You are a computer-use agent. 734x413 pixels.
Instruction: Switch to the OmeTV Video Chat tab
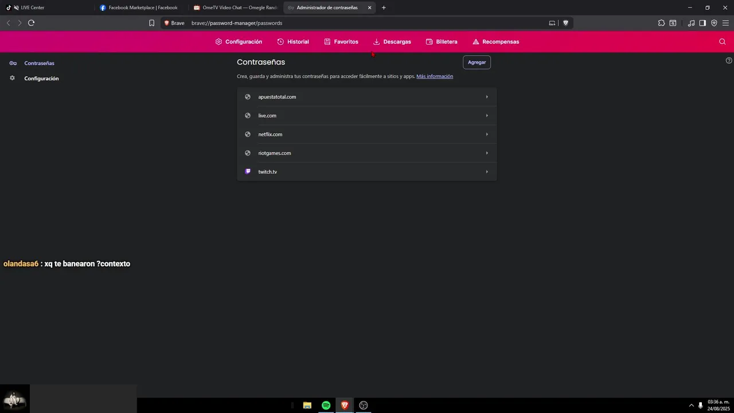click(x=236, y=7)
